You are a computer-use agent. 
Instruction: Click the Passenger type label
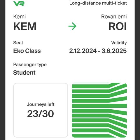(30, 65)
